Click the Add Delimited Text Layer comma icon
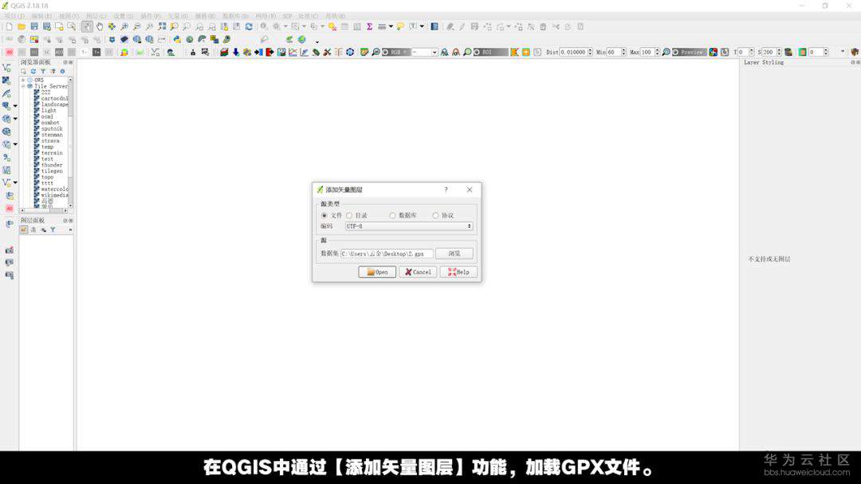The image size is (861, 484). [x=6, y=158]
